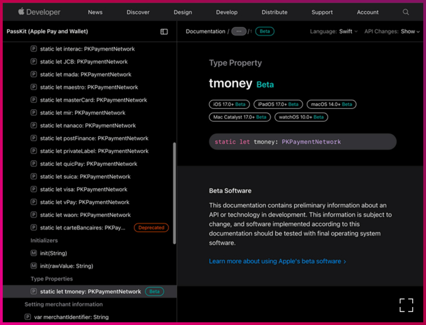The image size is (426, 325).
Task: Click the property icon beside static let JCB
Action: (34, 62)
